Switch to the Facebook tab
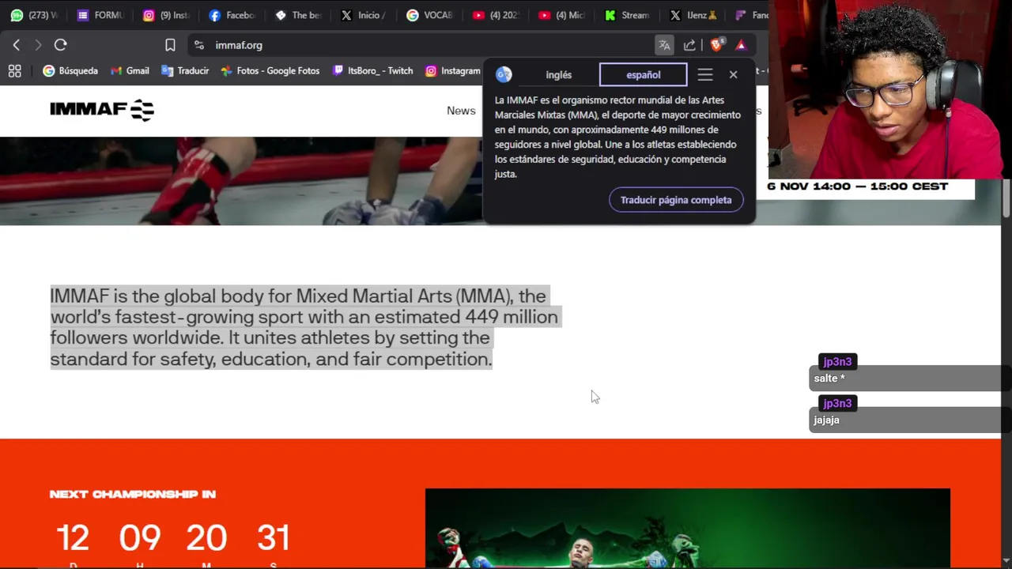The width and height of the screenshot is (1012, 569). [x=232, y=15]
